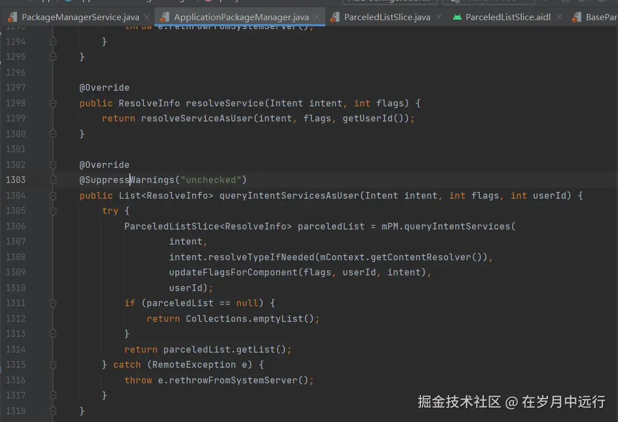Click the resolveServiceAsUser call on line 1299
618x422 pixels.
[196, 119]
